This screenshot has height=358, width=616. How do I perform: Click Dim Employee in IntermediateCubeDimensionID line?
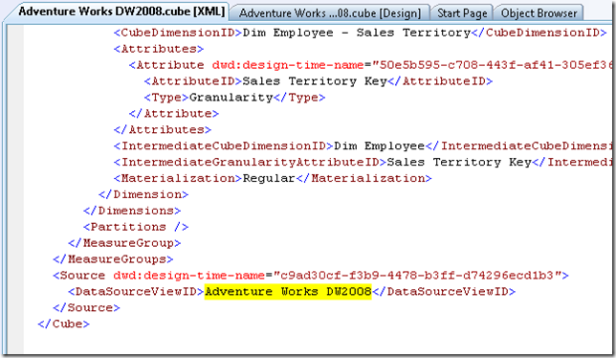[x=379, y=145]
